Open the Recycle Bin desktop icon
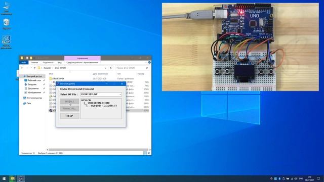 pyautogui.click(x=7, y=24)
